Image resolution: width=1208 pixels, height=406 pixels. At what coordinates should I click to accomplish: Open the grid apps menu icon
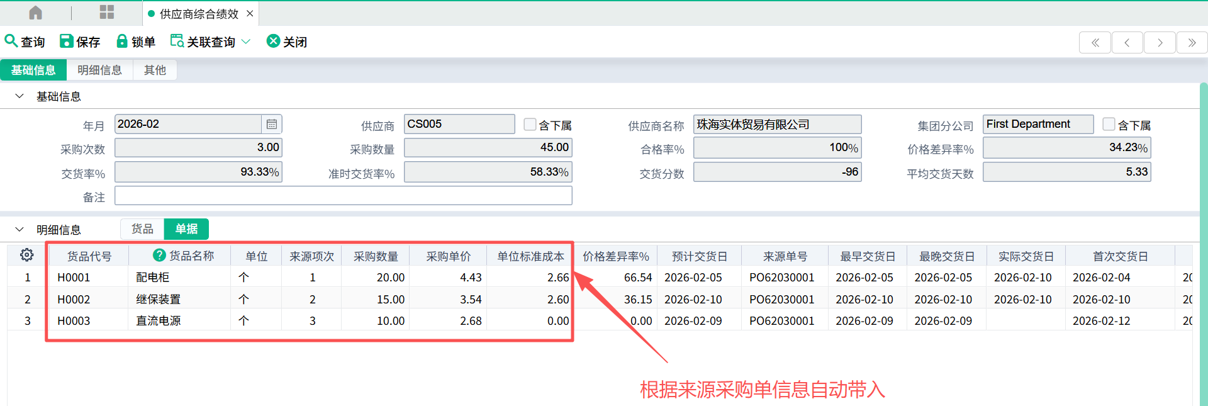(x=107, y=13)
